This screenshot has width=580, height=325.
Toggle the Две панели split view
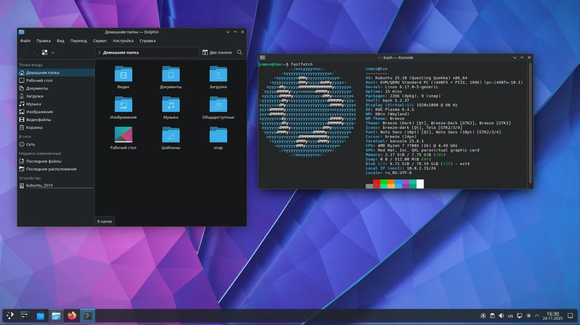(217, 52)
